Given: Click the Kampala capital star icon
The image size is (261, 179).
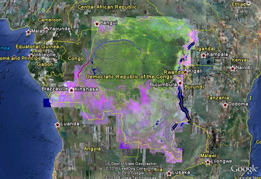Looking at the screenshot, I should point(204,55).
